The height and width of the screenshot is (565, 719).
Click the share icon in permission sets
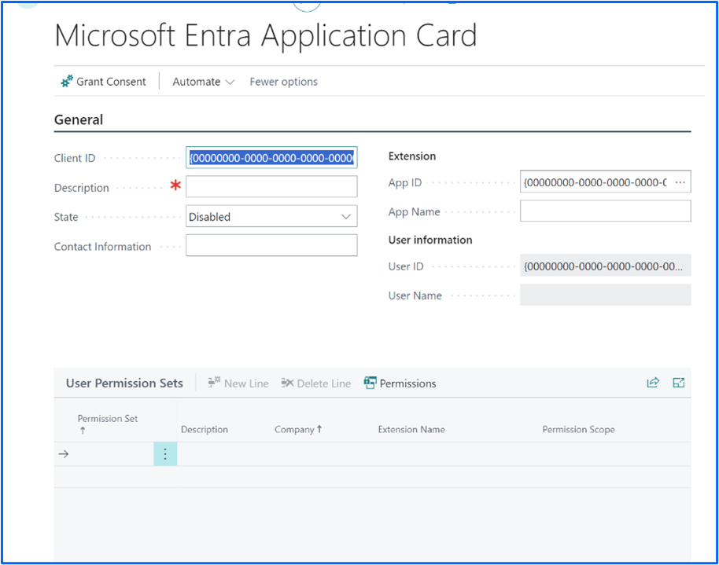tap(653, 382)
